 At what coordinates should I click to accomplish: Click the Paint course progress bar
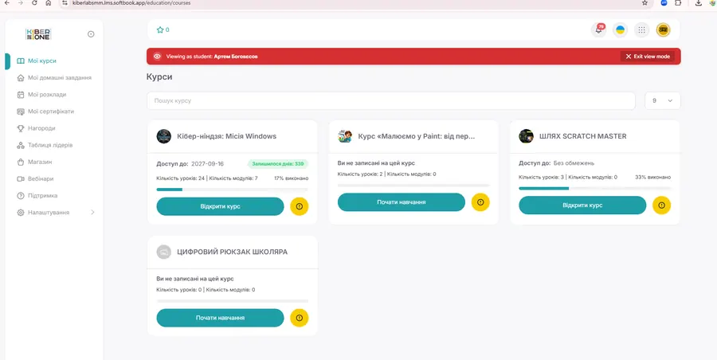[x=413, y=186]
